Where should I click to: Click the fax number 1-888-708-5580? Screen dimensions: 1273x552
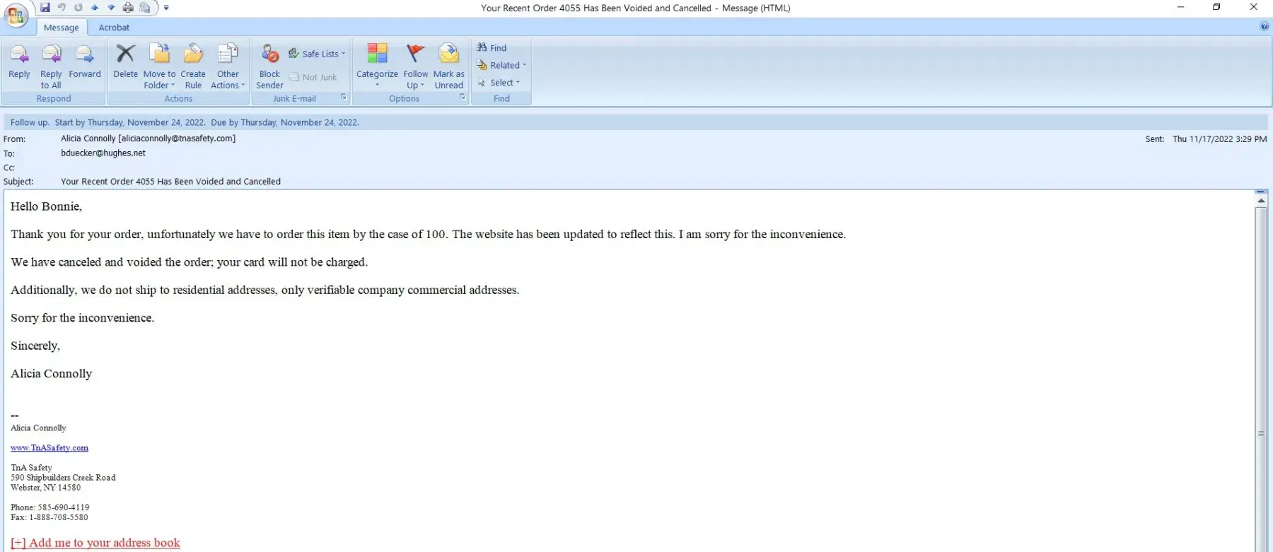(59, 517)
